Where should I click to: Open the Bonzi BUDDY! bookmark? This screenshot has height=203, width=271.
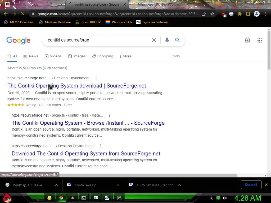[x=88, y=22]
